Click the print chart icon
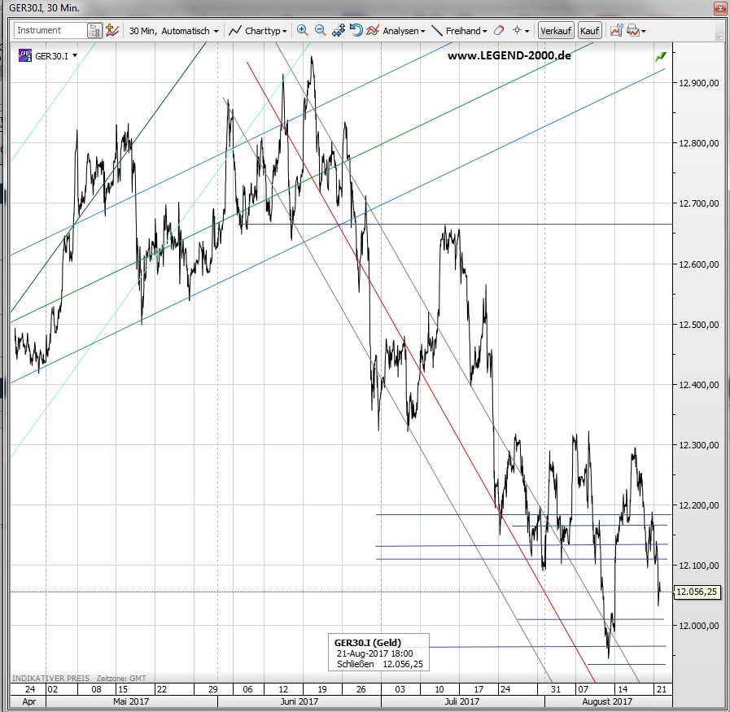Screen dimensions: 730x712 (633, 31)
